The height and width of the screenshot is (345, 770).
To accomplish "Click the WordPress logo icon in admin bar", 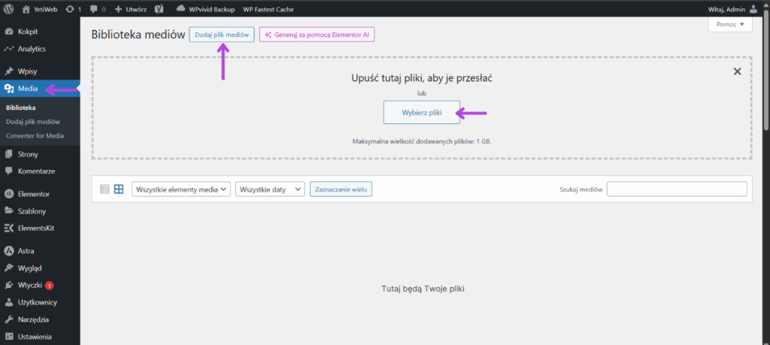I will point(9,9).
